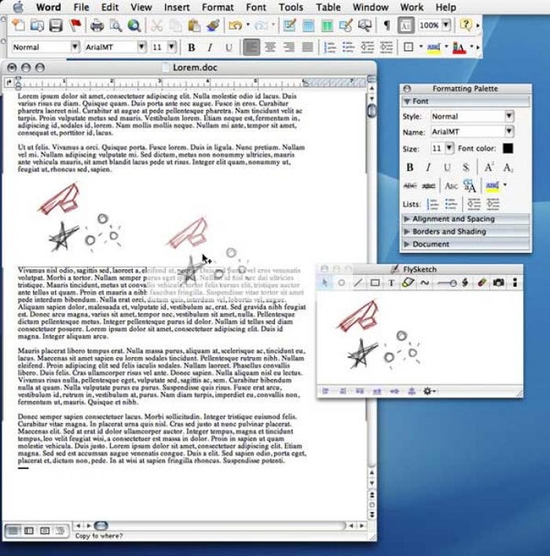The height and width of the screenshot is (556, 550).
Task: Open the Word application menu
Action: click(49, 7)
